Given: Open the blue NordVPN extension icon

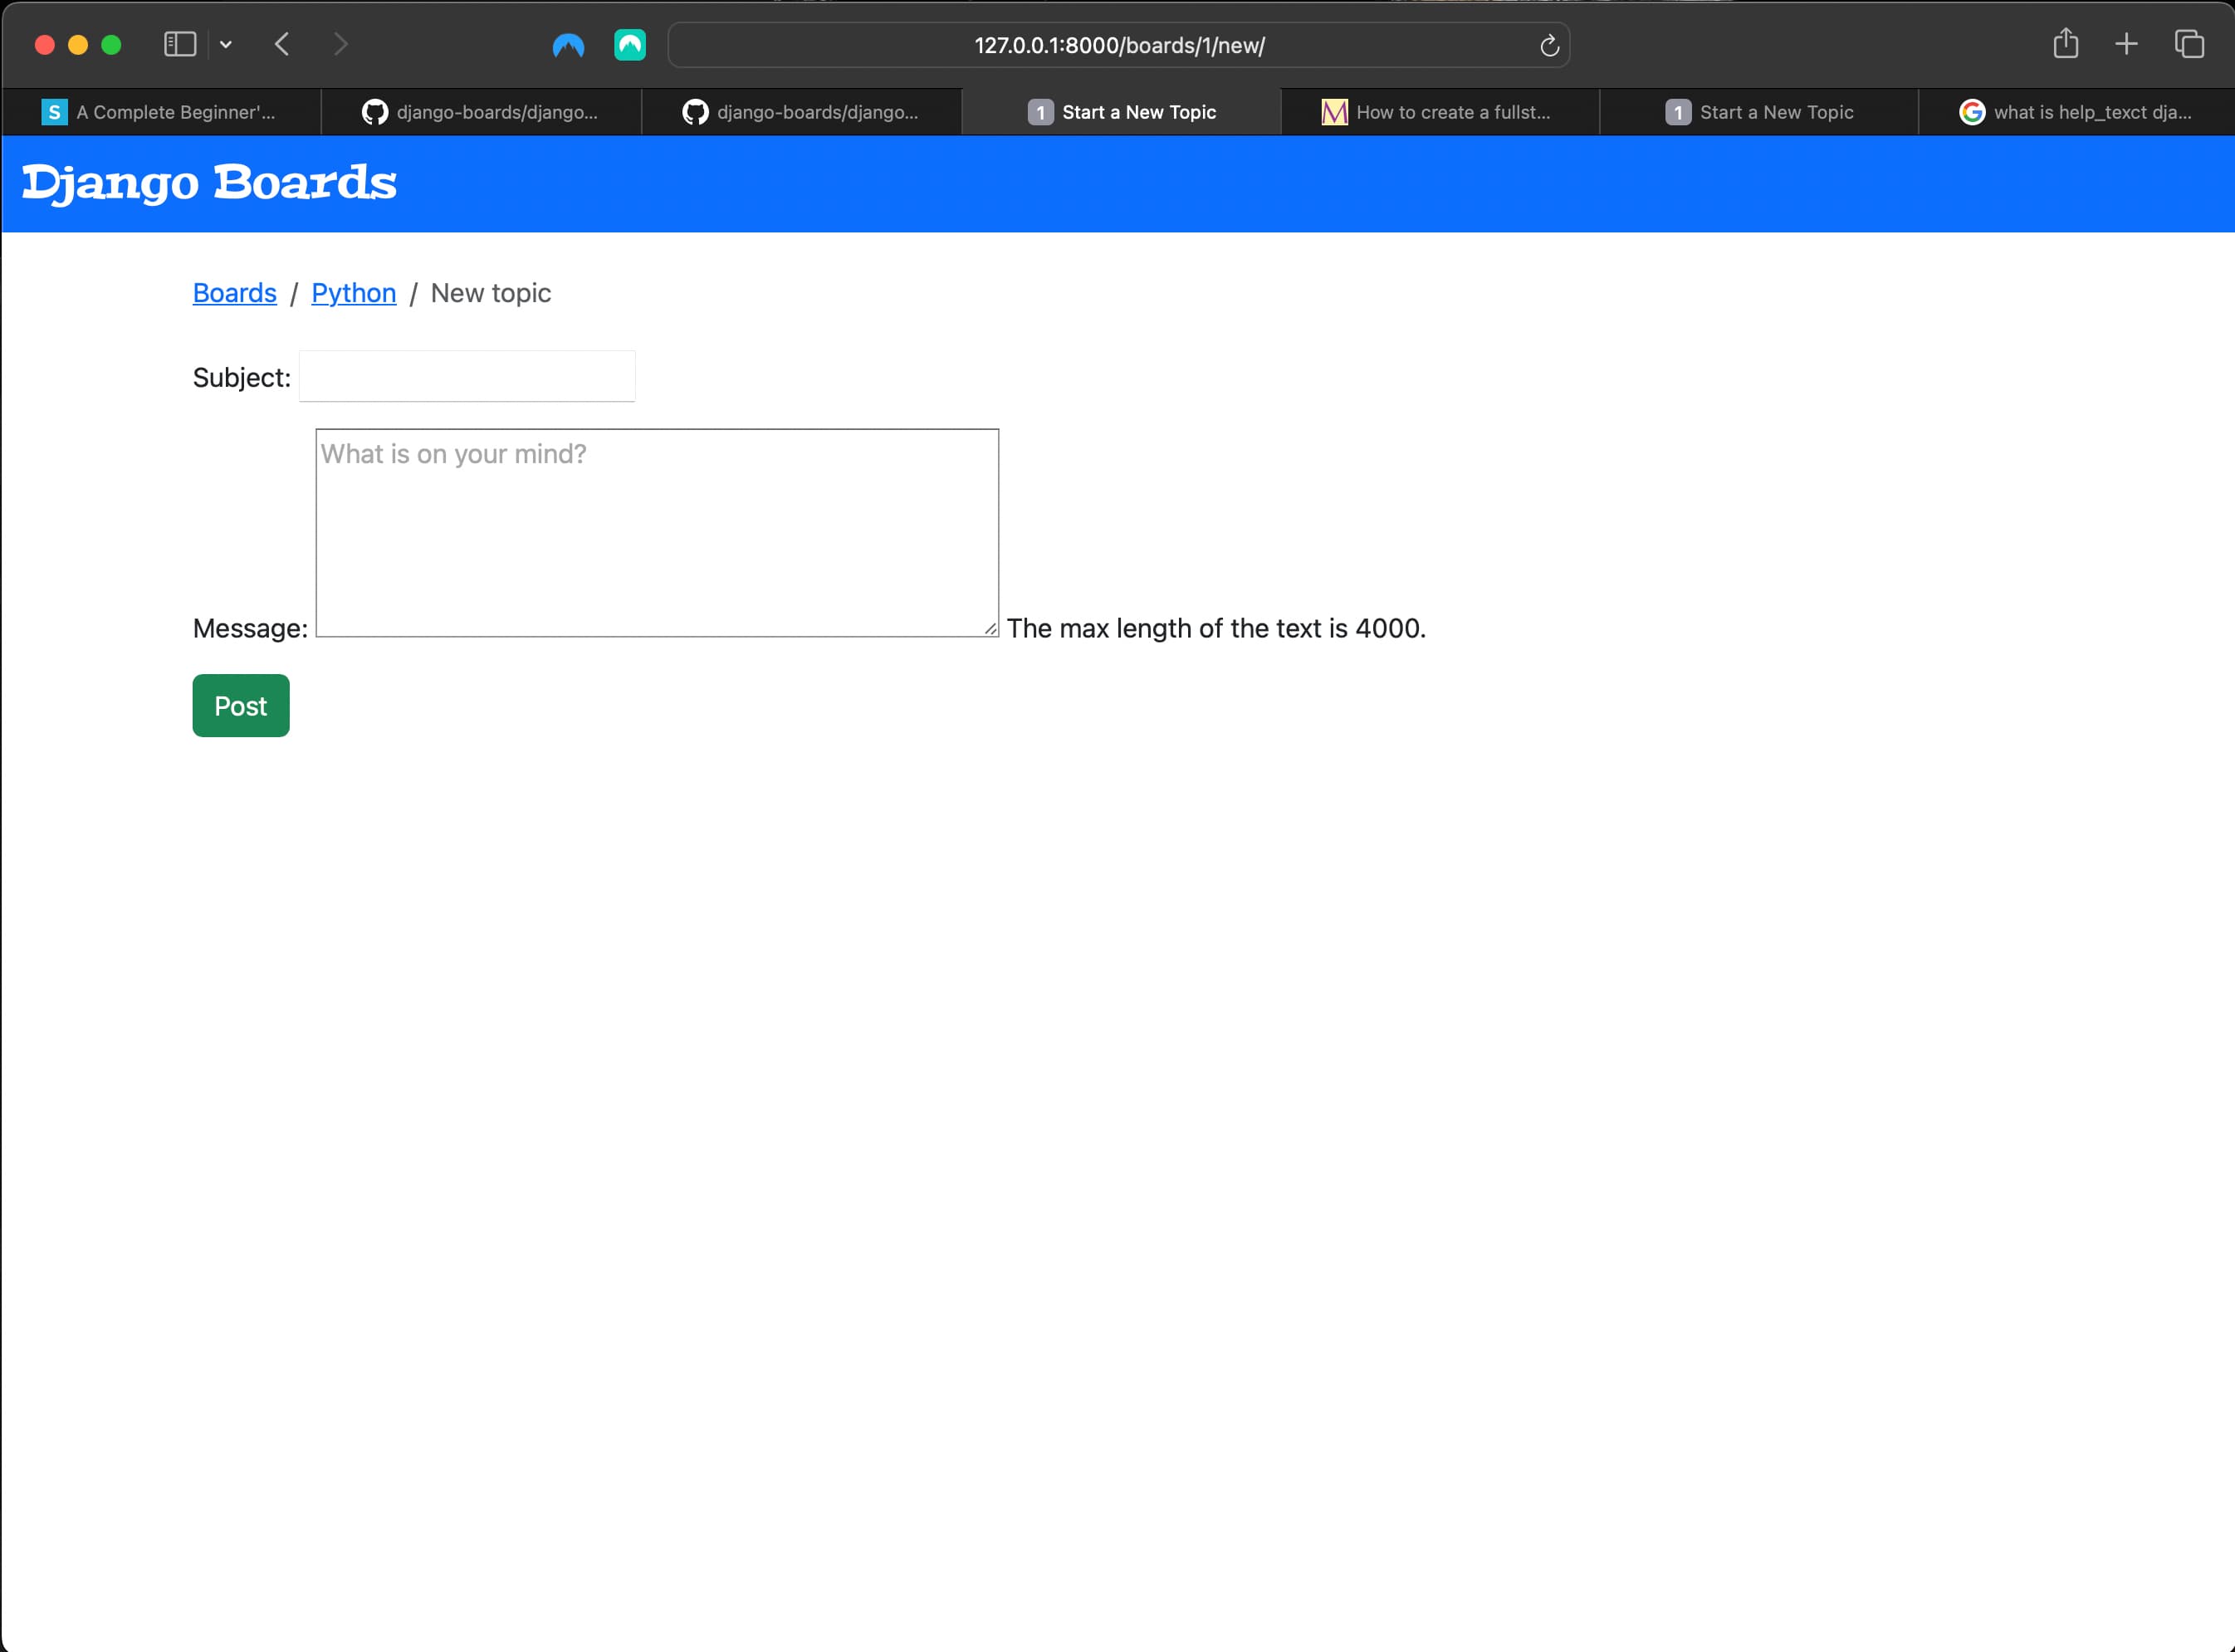Looking at the screenshot, I should [568, 45].
